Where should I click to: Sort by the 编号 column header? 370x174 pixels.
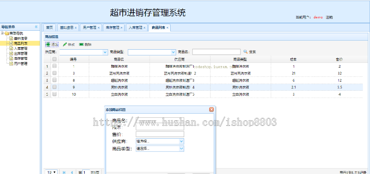coord(74,60)
